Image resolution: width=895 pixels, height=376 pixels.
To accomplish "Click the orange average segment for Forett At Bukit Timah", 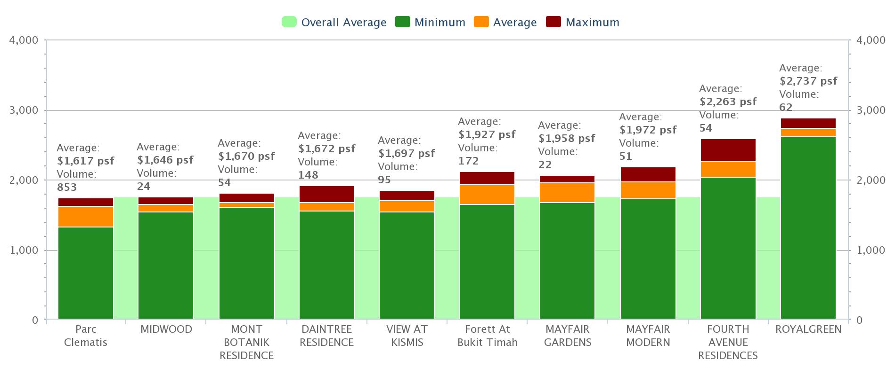I will tap(487, 195).
